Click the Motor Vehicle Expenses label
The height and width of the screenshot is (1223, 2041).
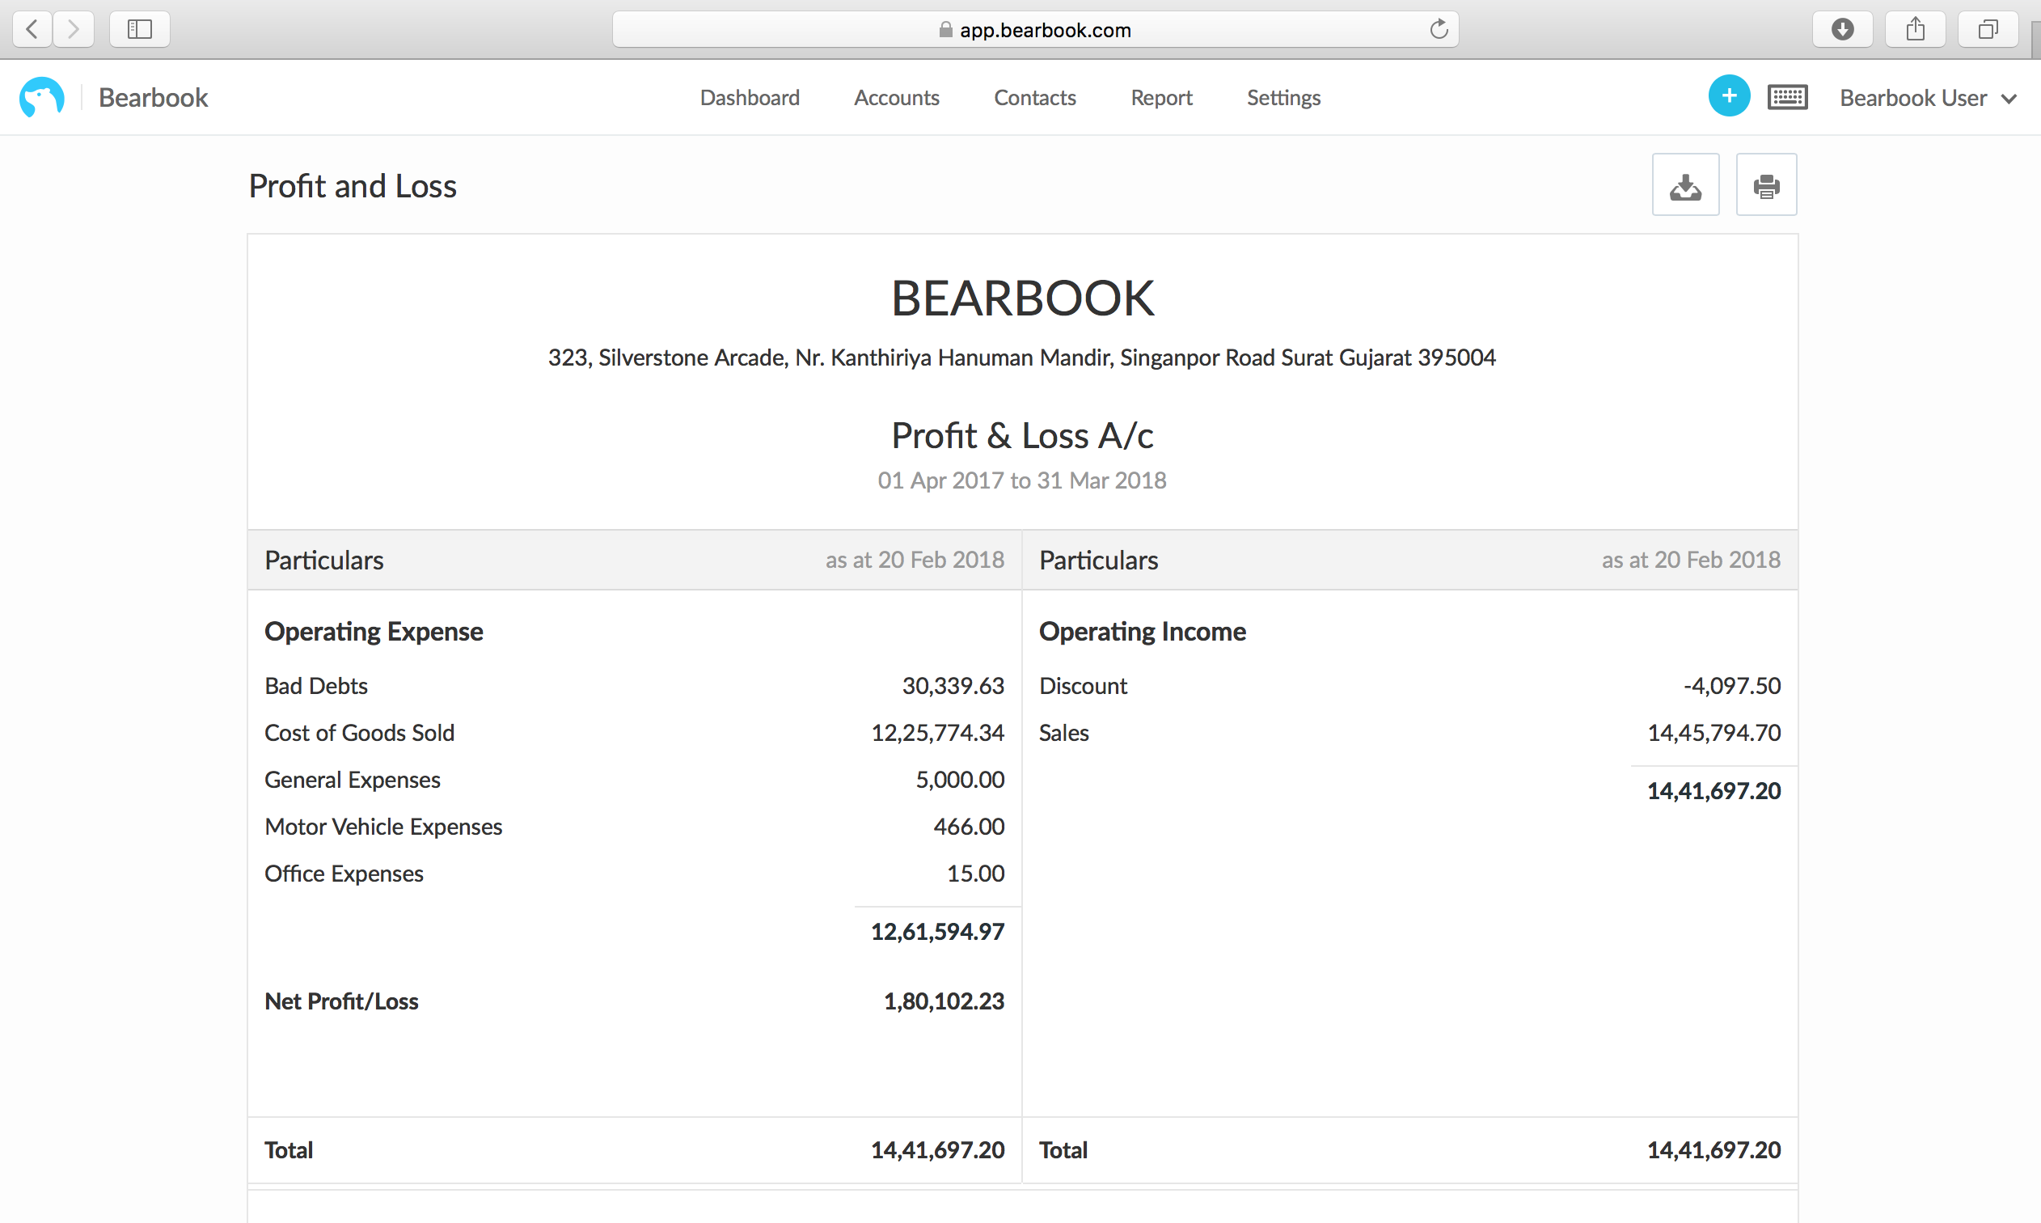pyautogui.click(x=383, y=827)
